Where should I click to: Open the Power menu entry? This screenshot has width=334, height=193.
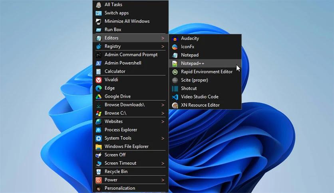point(131,180)
